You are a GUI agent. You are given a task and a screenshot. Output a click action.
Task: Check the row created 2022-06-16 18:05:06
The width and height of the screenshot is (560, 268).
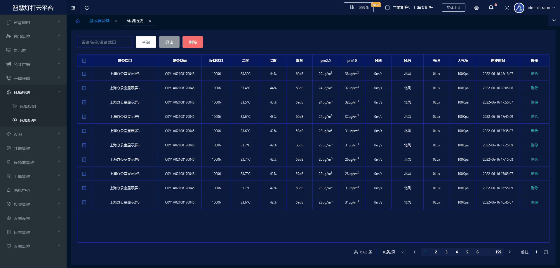coord(84,88)
